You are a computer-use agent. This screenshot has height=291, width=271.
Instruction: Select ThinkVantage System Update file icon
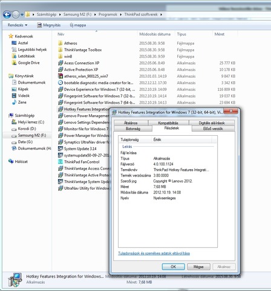tap(60, 181)
